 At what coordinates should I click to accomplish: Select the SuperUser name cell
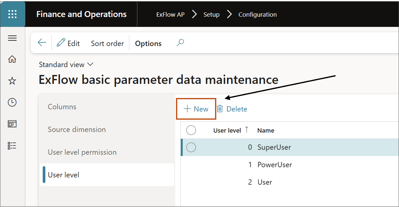(x=274, y=147)
